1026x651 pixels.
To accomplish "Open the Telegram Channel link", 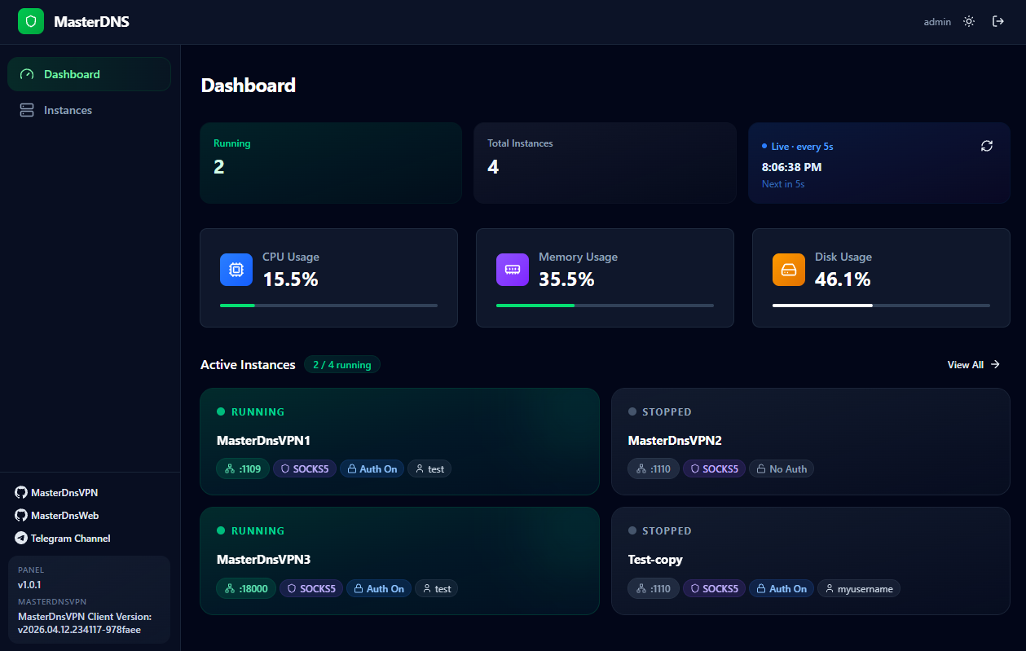I will pos(63,539).
